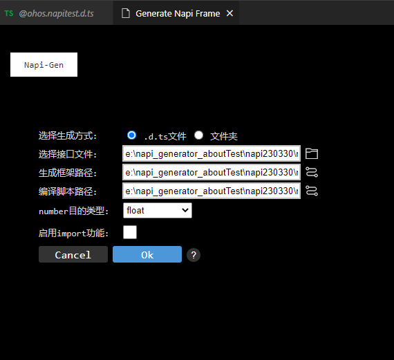Click the Cancel button
Viewport: 394px width, 360px height.
pos(73,254)
